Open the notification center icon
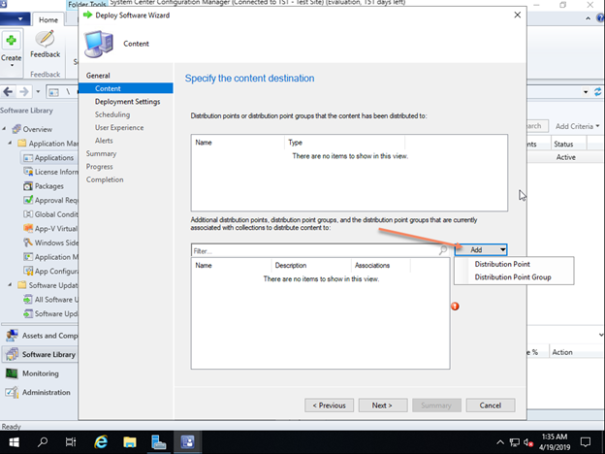 point(586,442)
